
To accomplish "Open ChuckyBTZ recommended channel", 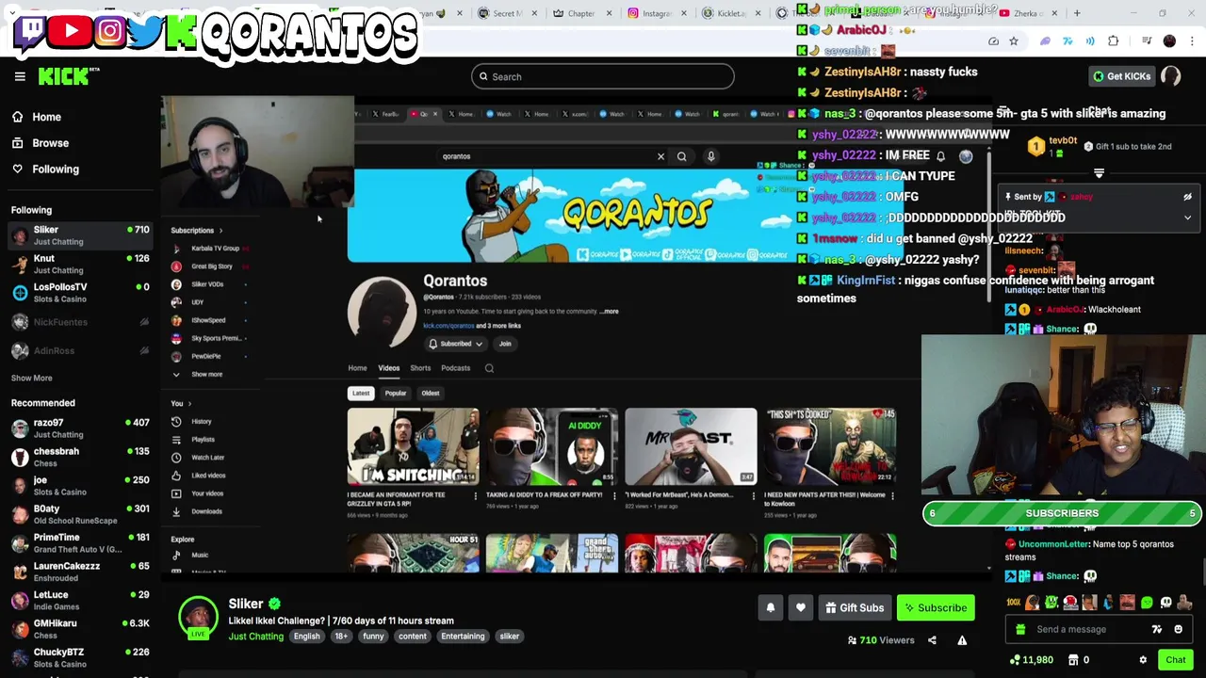I will point(80,657).
